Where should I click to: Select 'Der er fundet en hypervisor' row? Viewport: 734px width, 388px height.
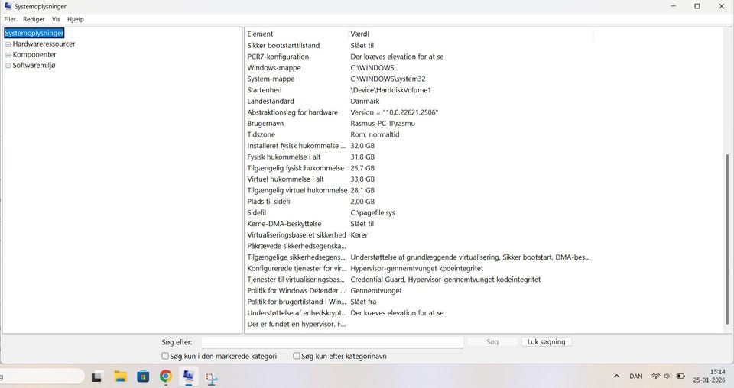pos(419,324)
